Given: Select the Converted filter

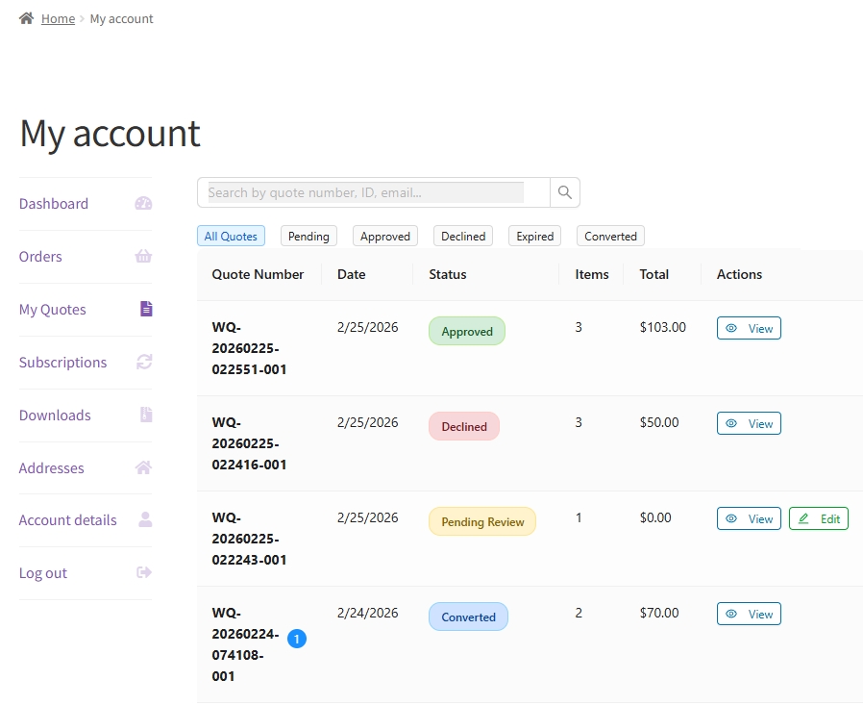Looking at the screenshot, I should pyautogui.click(x=610, y=237).
